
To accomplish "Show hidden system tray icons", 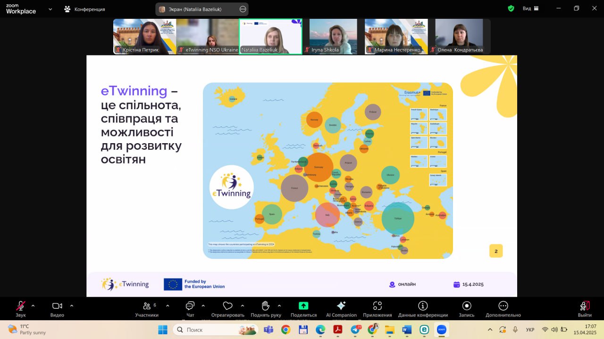I will [490, 330].
